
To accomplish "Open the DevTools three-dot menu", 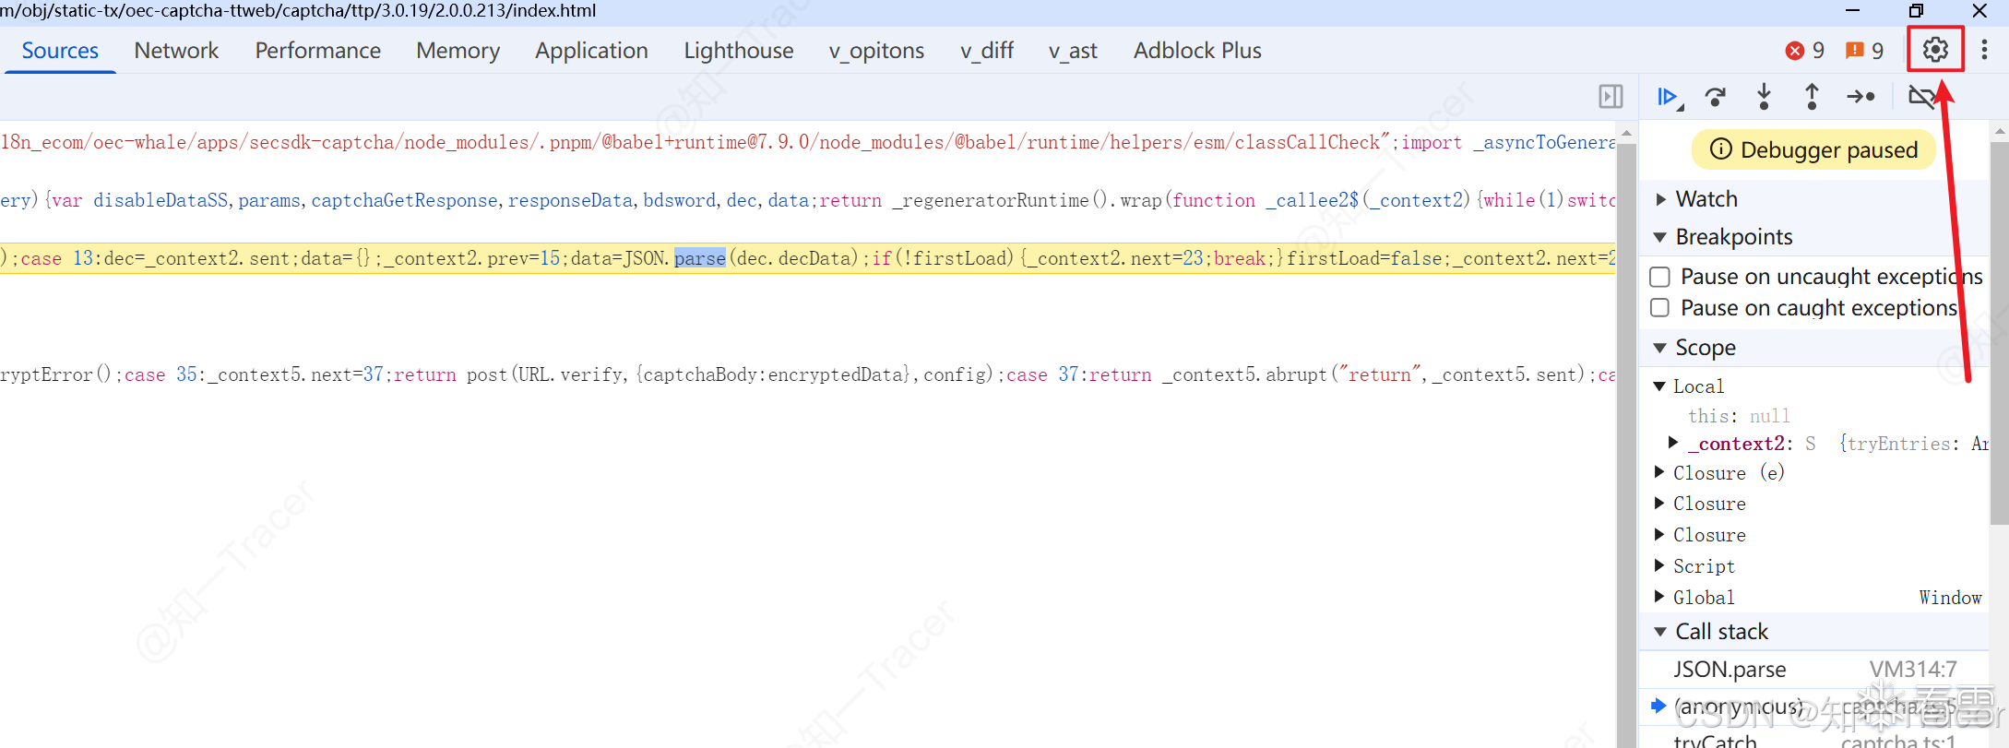I will click(1984, 50).
